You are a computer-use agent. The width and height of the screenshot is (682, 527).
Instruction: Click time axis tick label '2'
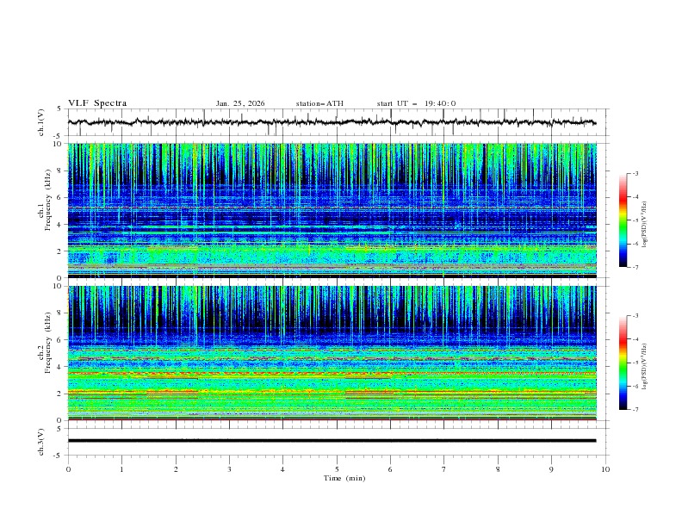(176, 469)
